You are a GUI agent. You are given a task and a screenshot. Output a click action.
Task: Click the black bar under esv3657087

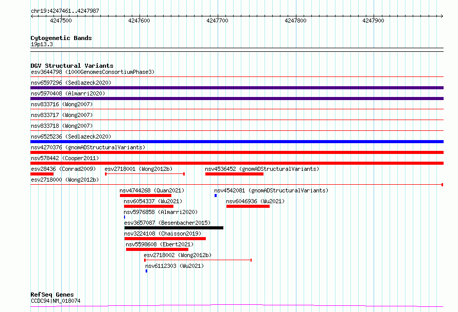click(x=174, y=228)
